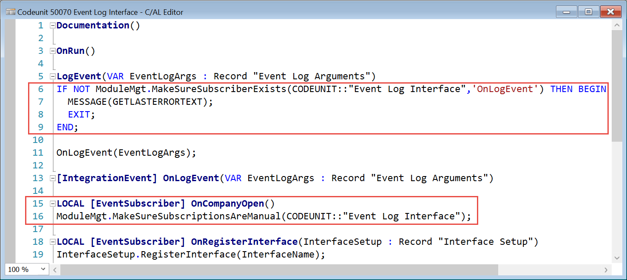Click the vertical scrollbar thumb

[x=616, y=86]
